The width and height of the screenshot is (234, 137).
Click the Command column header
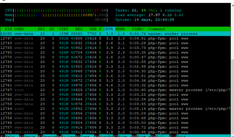tap(156, 29)
